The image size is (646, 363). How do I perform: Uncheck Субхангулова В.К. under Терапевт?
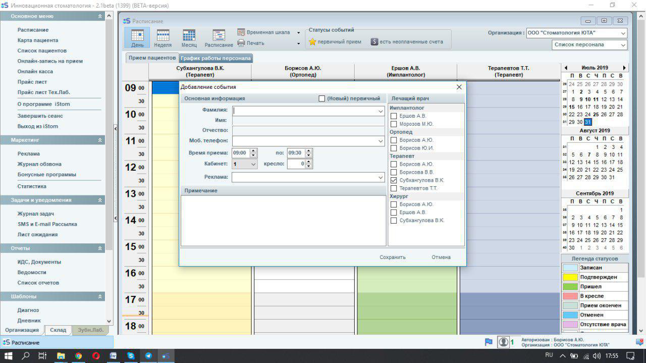tap(394, 180)
